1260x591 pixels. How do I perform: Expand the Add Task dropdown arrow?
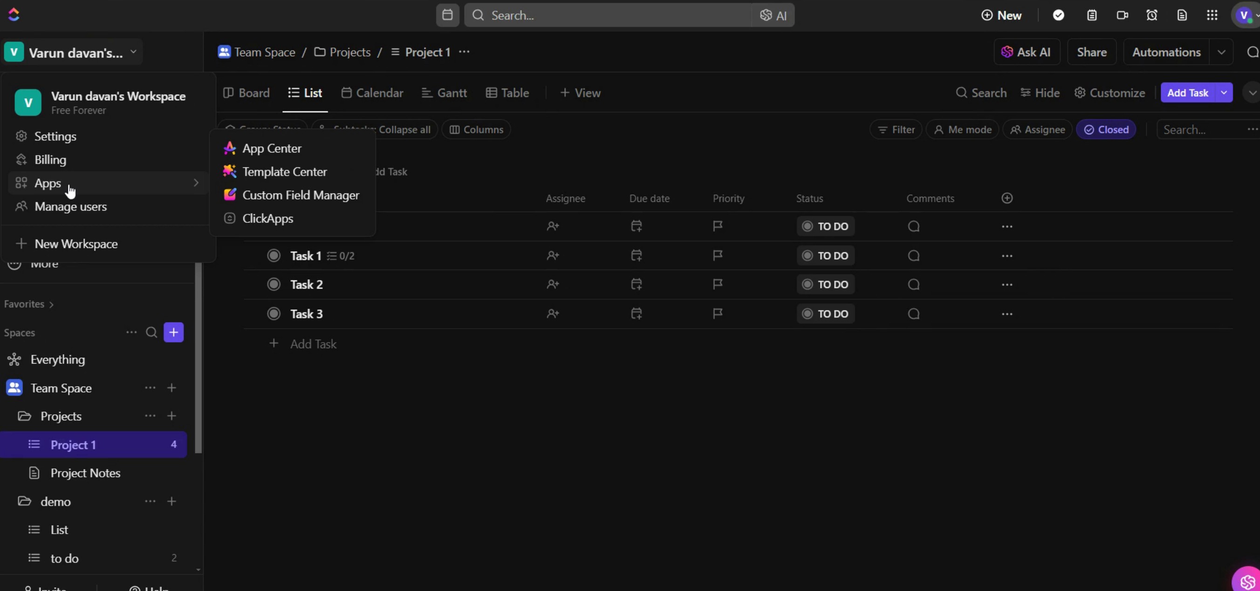(x=1223, y=92)
